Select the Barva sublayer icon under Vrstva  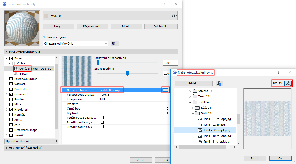16,74
